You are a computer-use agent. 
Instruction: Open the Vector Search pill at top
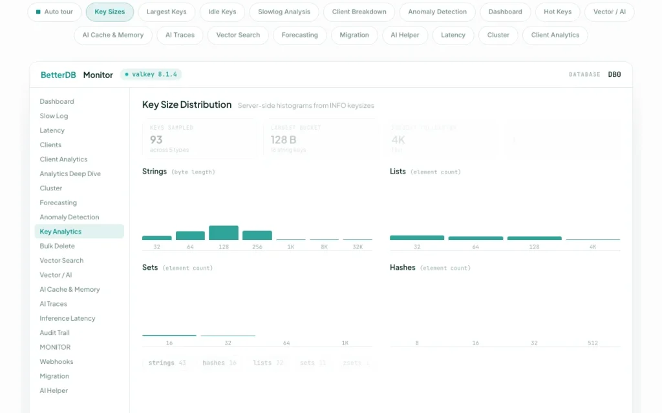click(238, 35)
